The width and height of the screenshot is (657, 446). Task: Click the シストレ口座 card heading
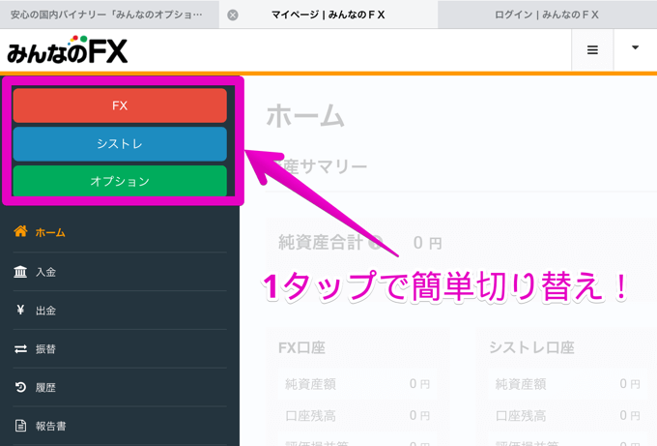[x=531, y=348]
